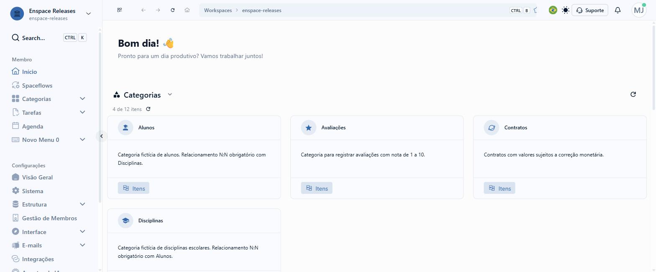Click the Início home icon in sidebar
656x272 pixels.
point(15,71)
